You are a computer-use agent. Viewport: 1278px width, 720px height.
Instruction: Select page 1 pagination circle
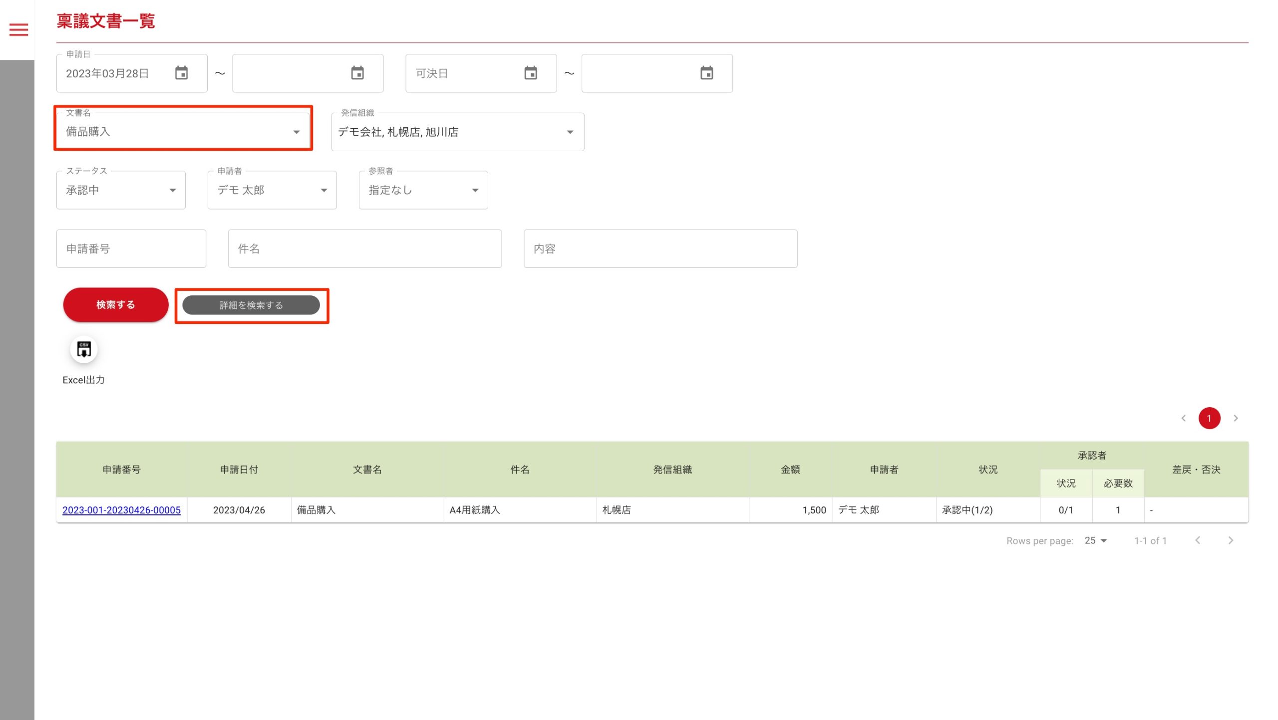click(1209, 418)
